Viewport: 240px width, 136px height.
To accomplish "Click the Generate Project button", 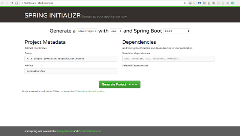I will point(120,84).
